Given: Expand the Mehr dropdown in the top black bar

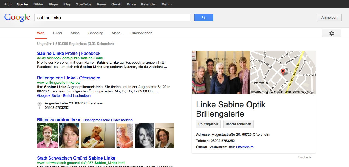Looking at the screenshot, I should [167, 4].
